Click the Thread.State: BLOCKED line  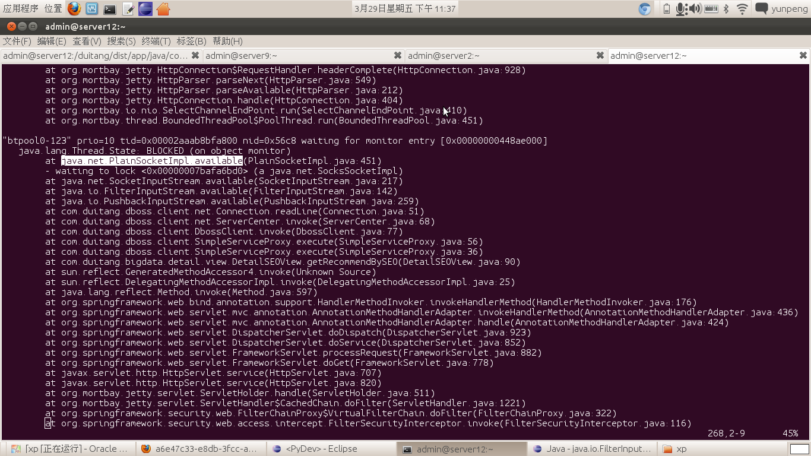tap(155, 151)
